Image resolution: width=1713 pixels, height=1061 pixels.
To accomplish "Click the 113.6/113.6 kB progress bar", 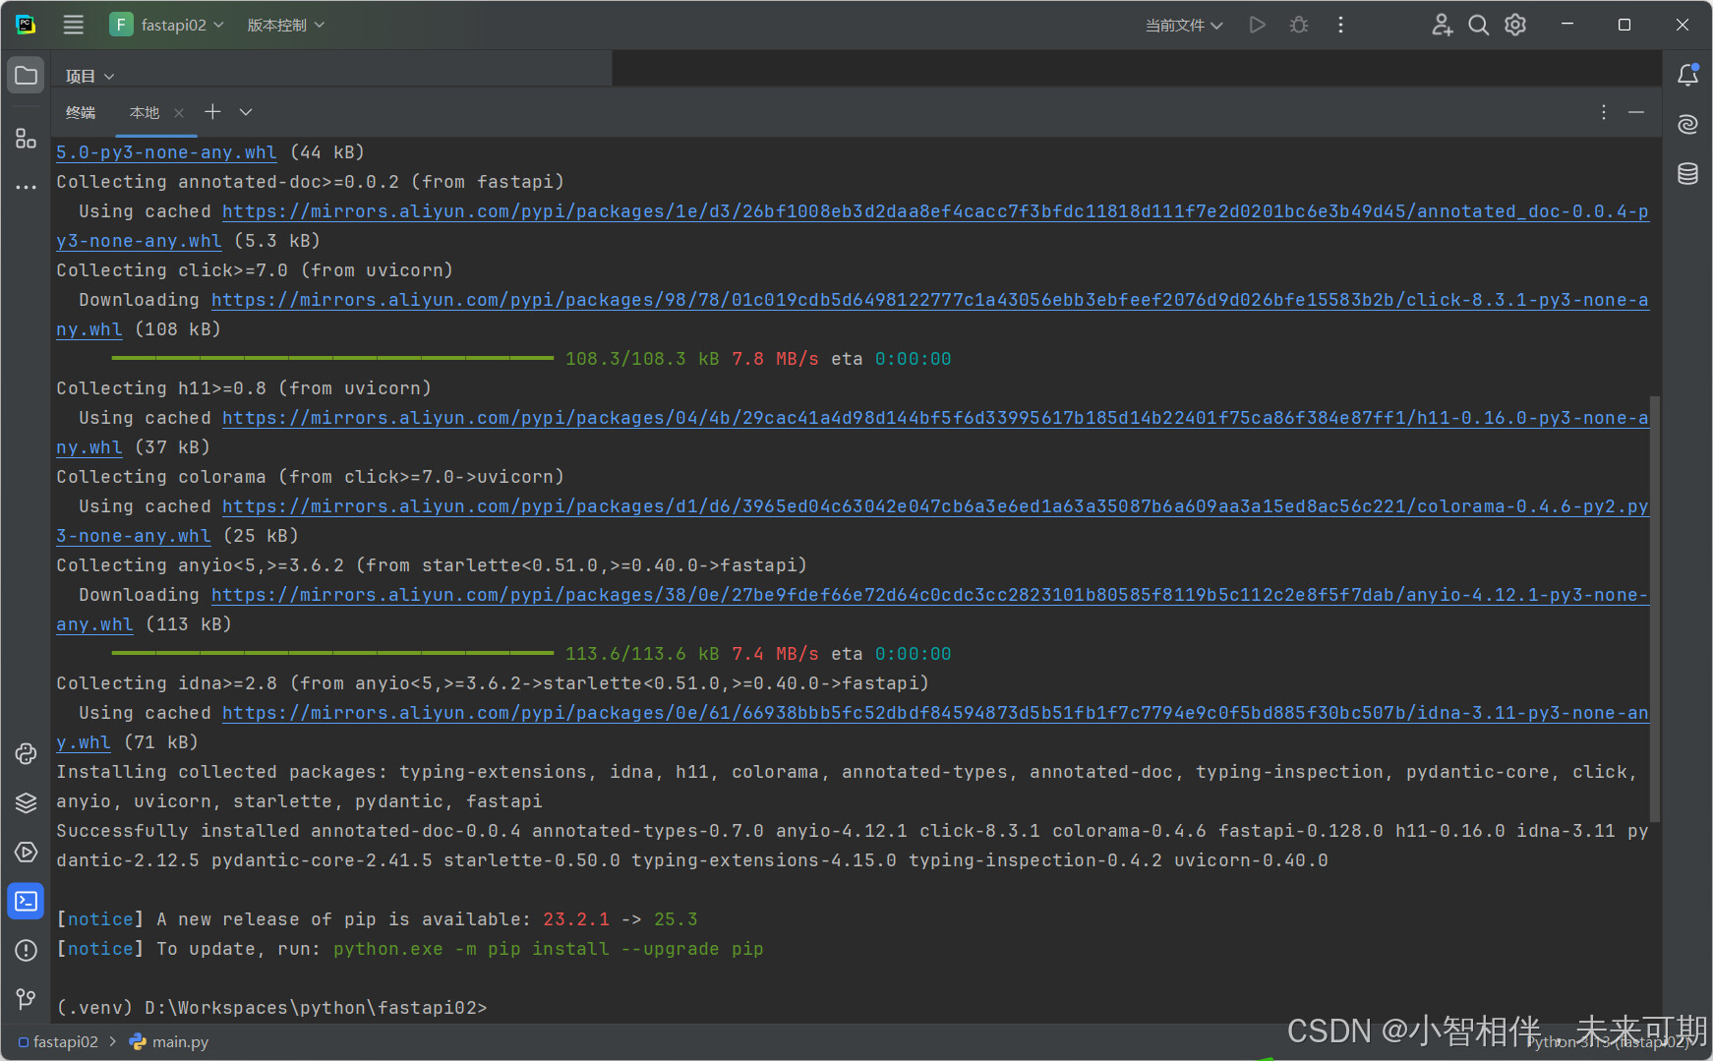I will [x=332, y=654].
